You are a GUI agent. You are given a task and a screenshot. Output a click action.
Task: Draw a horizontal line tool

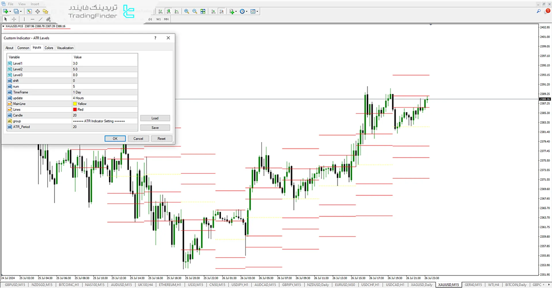pyautogui.click(x=32, y=19)
